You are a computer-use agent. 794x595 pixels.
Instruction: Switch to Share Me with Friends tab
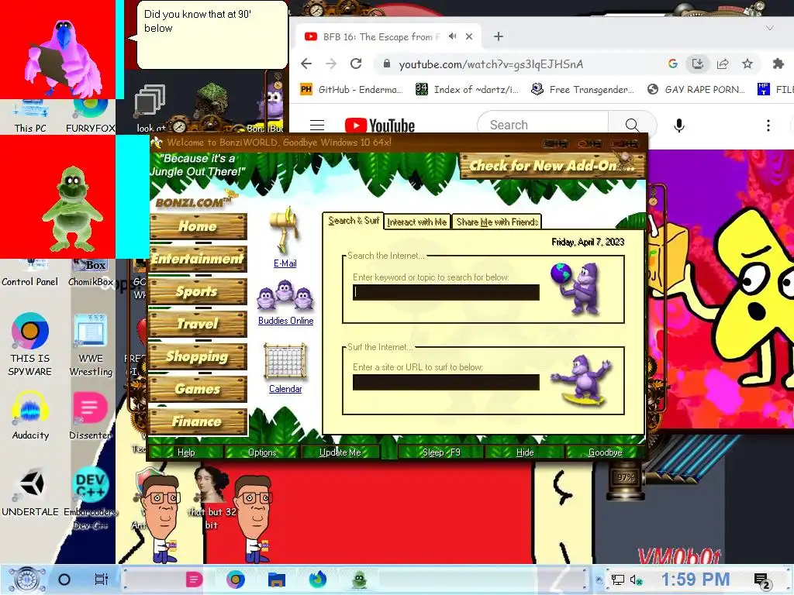click(x=497, y=222)
